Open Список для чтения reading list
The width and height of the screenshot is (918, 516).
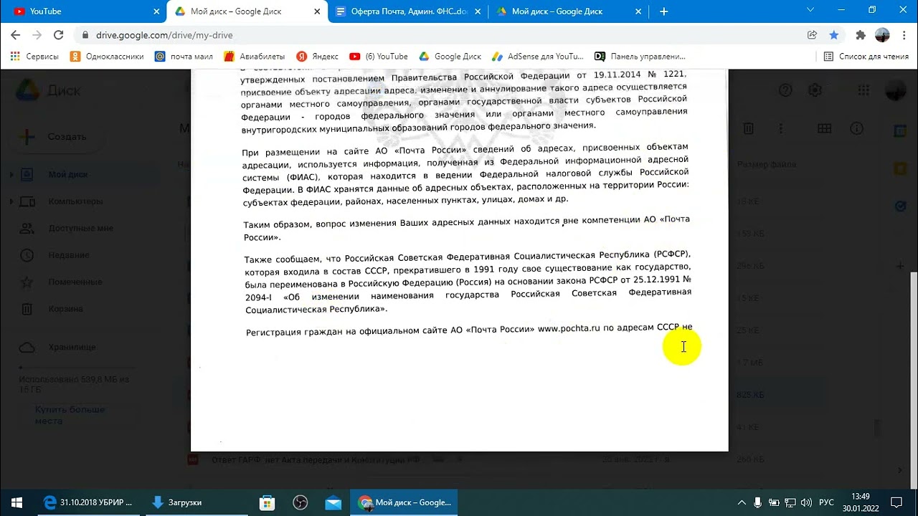tap(866, 56)
